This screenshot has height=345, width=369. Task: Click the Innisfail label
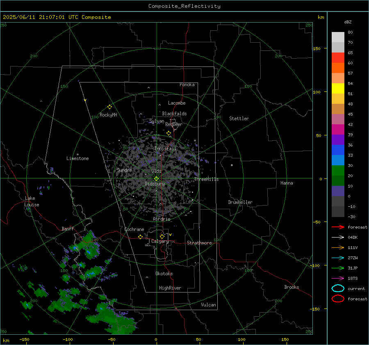click(x=165, y=149)
